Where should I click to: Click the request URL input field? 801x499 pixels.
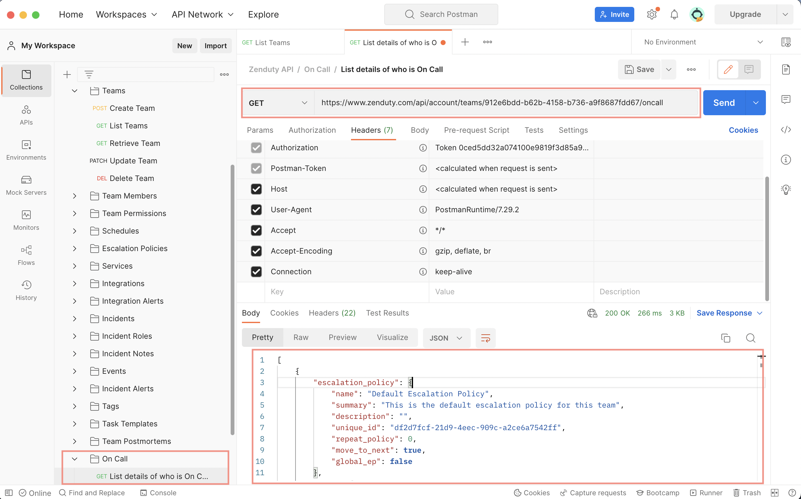click(492, 103)
